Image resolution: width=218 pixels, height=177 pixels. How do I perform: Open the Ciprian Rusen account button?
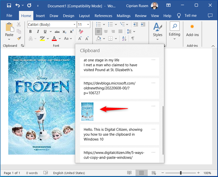click(x=142, y=6)
